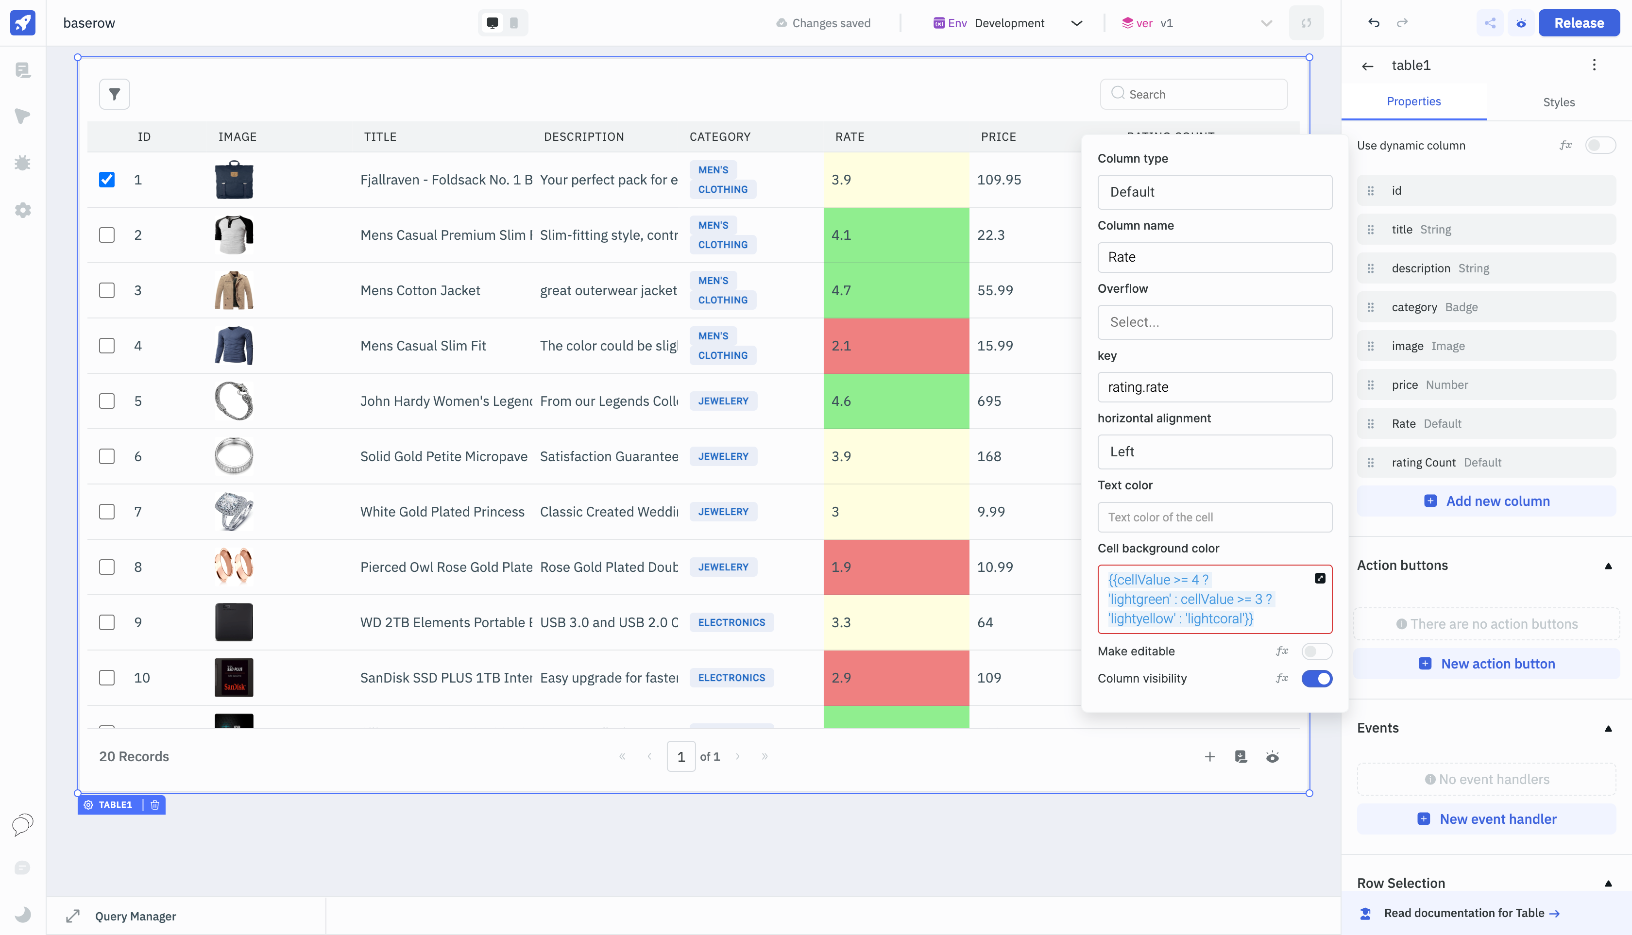Expand the cell background color editor
This screenshot has width=1632, height=935.
coord(1320,579)
